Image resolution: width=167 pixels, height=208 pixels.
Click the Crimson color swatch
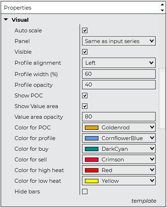pyautogui.click(x=92, y=160)
